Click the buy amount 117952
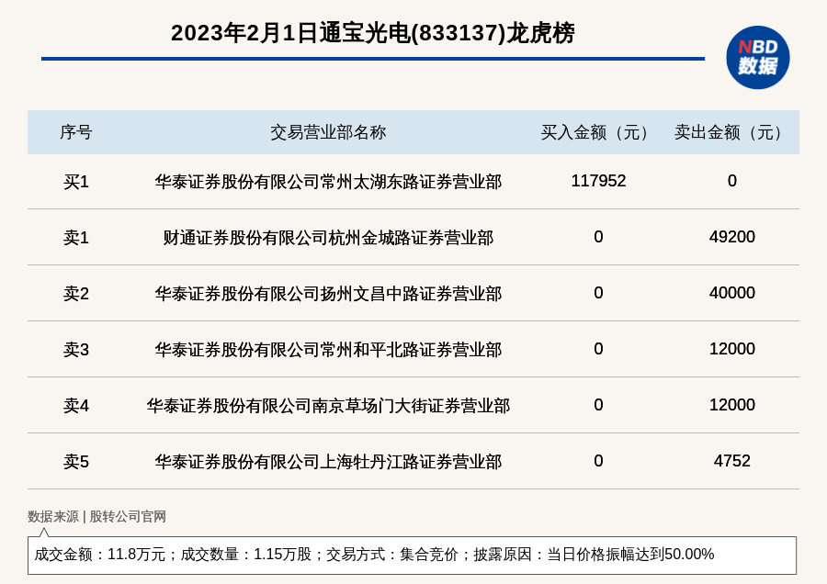 point(598,181)
